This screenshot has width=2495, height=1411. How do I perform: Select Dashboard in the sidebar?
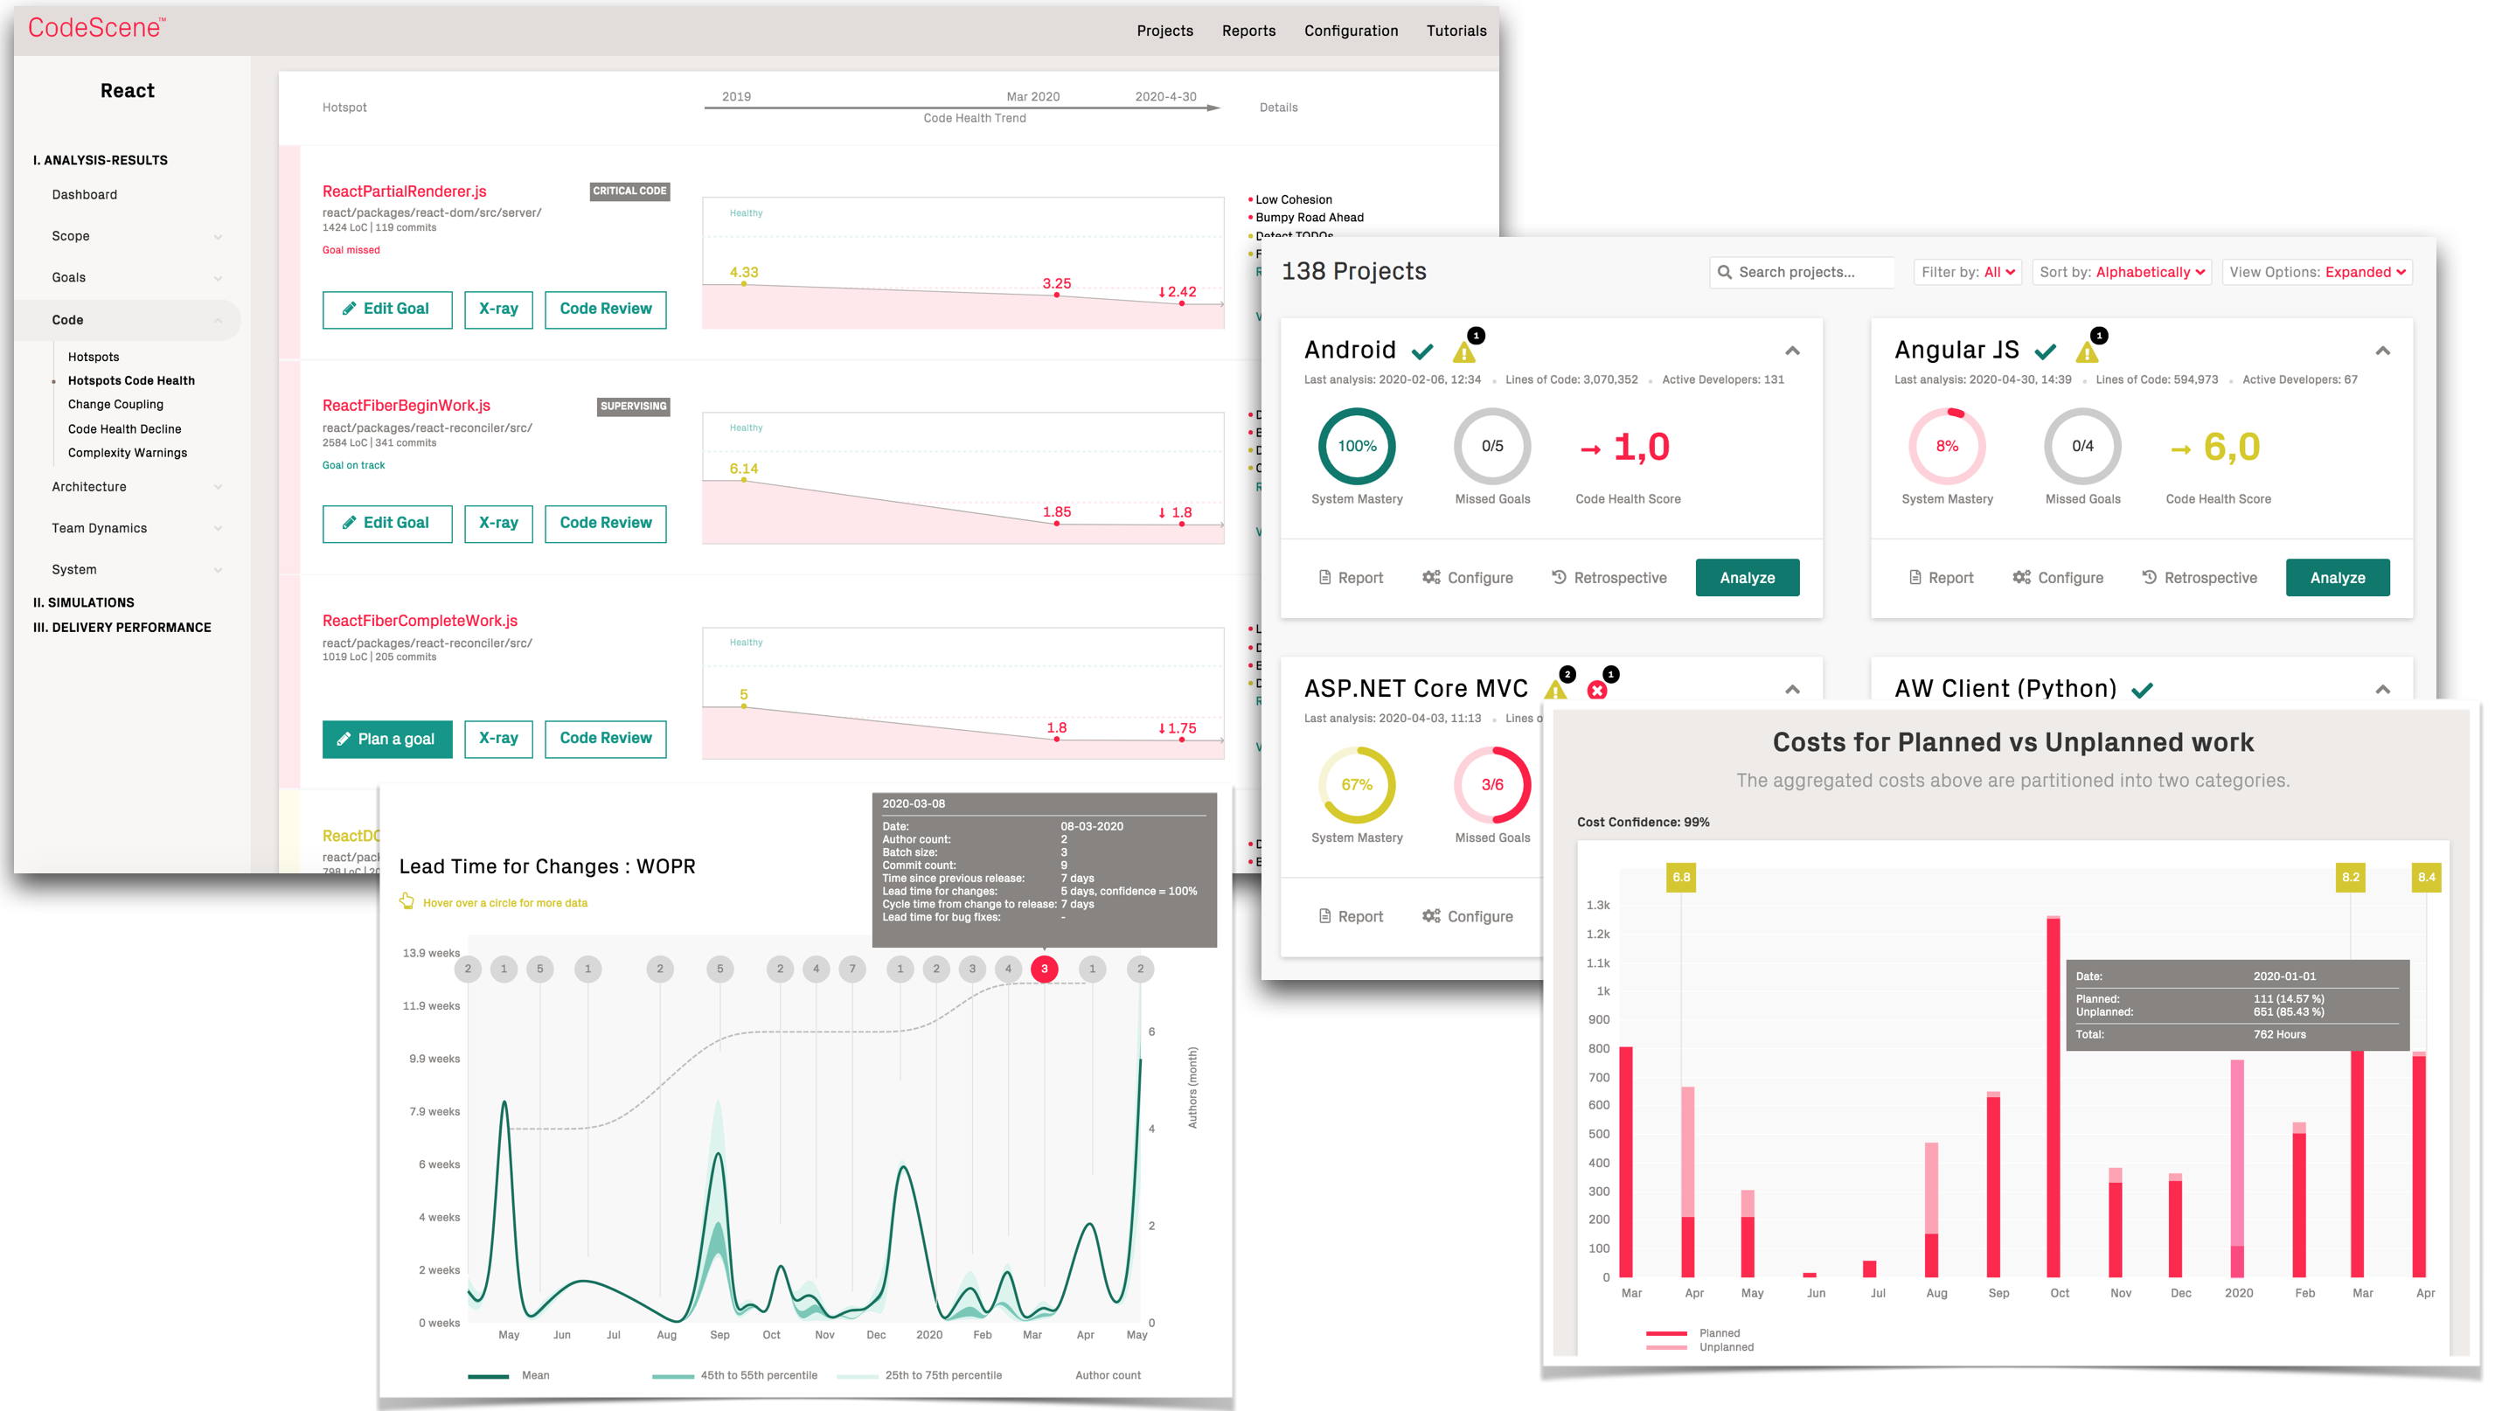[x=84, y=195]
